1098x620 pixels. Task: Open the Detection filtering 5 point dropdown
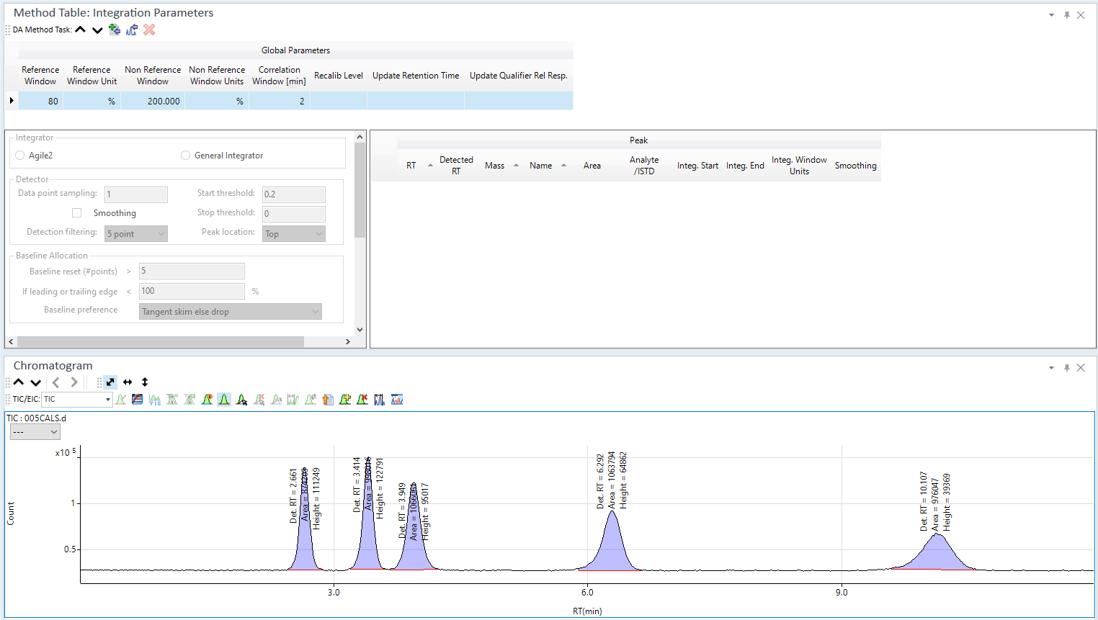[136, 234]
